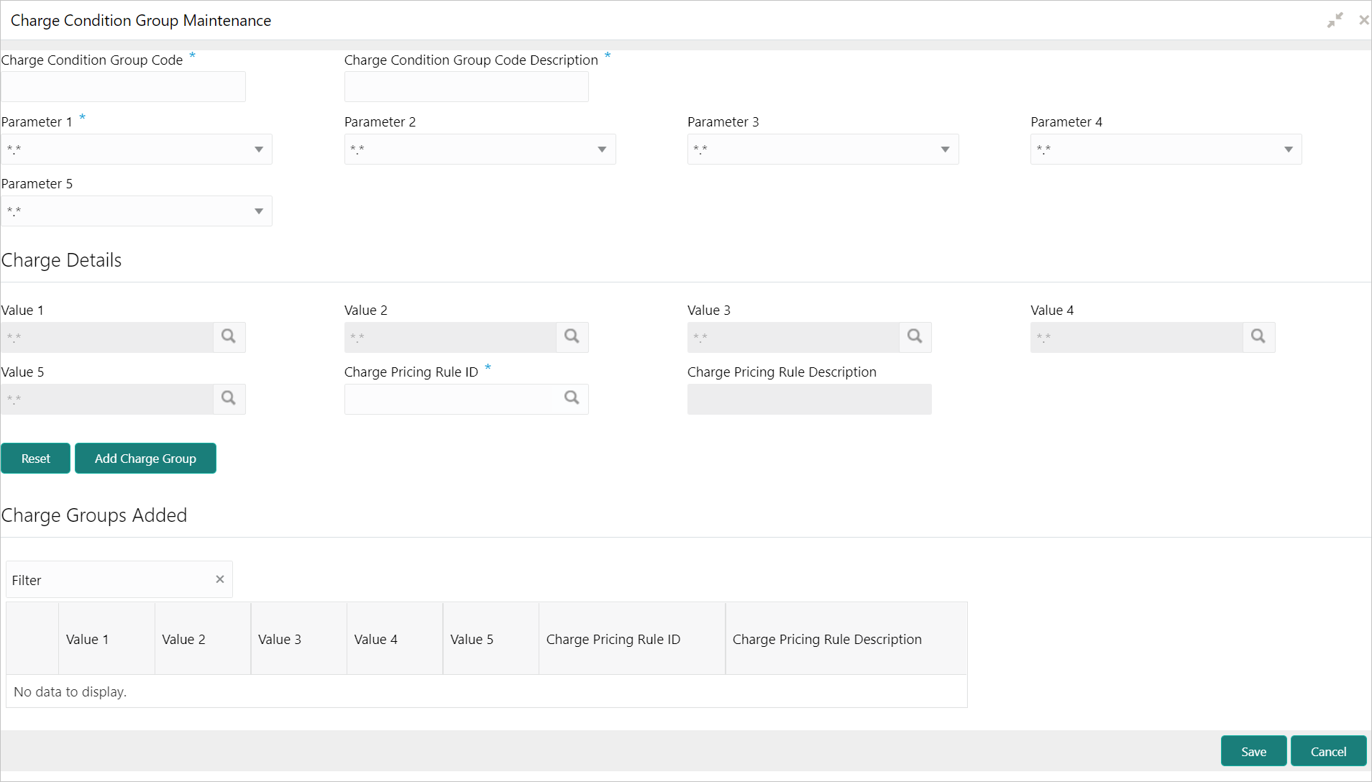Click the Charge Condition Group Code Description field
Screen dimensions: 1372x782
(x=466, y=87)
